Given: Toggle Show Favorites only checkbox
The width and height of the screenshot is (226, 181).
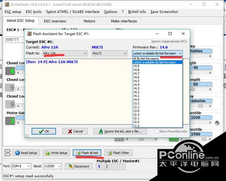Looking at the screenshot, I should [x=156, y=131].
